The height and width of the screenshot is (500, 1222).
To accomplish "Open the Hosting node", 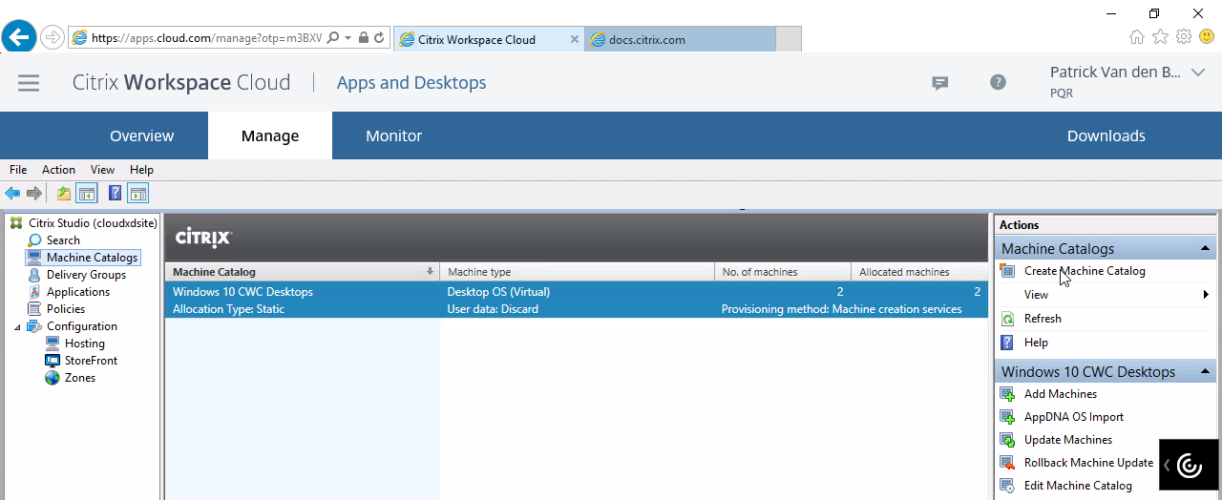I will click(85, 344).
